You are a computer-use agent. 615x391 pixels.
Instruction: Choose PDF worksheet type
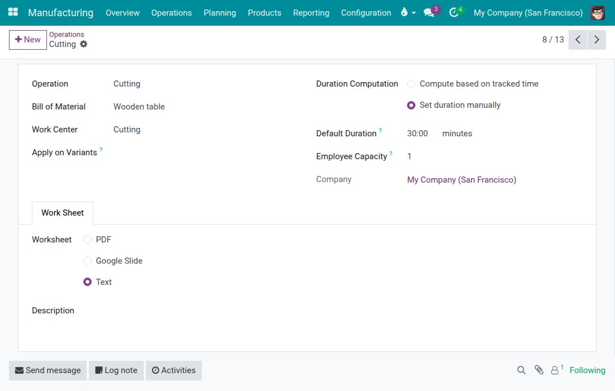click(87, 240)
